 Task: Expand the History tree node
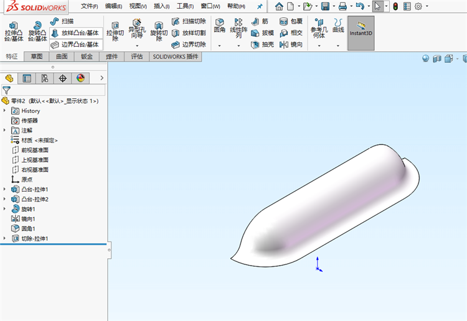[4, 111]
